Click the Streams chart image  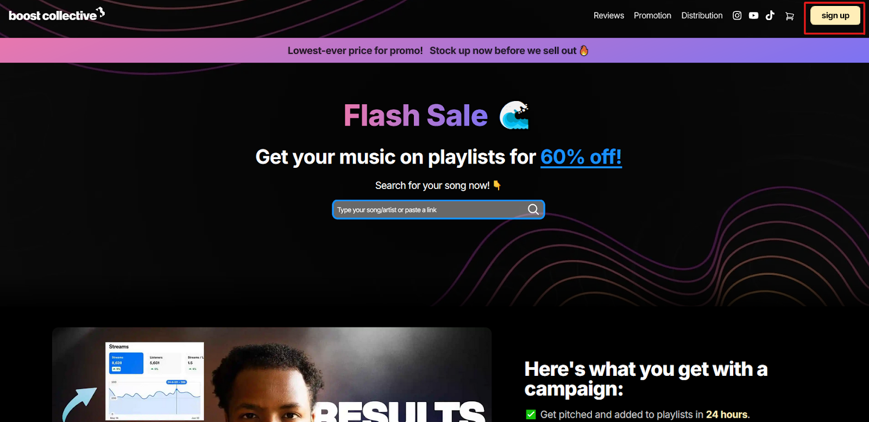click(155, 381)
